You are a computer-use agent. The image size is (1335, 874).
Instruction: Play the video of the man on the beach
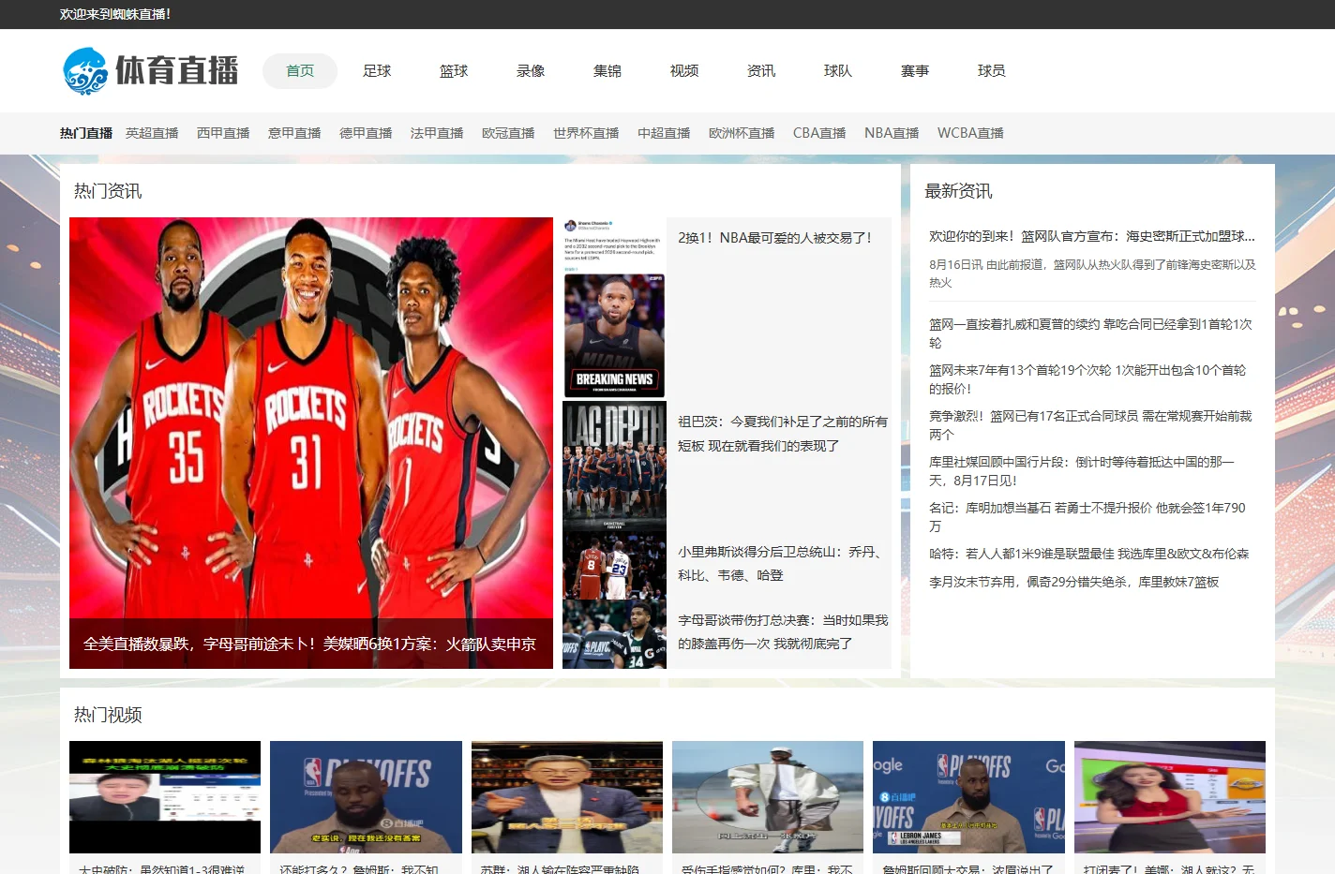coord(768,797)
